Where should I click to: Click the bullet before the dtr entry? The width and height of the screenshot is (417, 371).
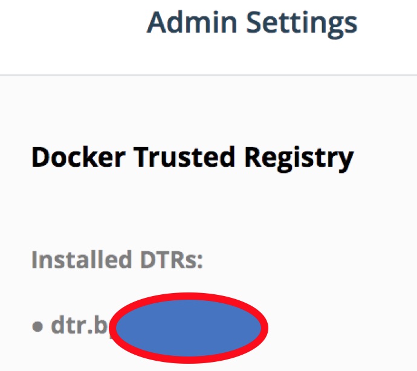click(x=37, y=326)
